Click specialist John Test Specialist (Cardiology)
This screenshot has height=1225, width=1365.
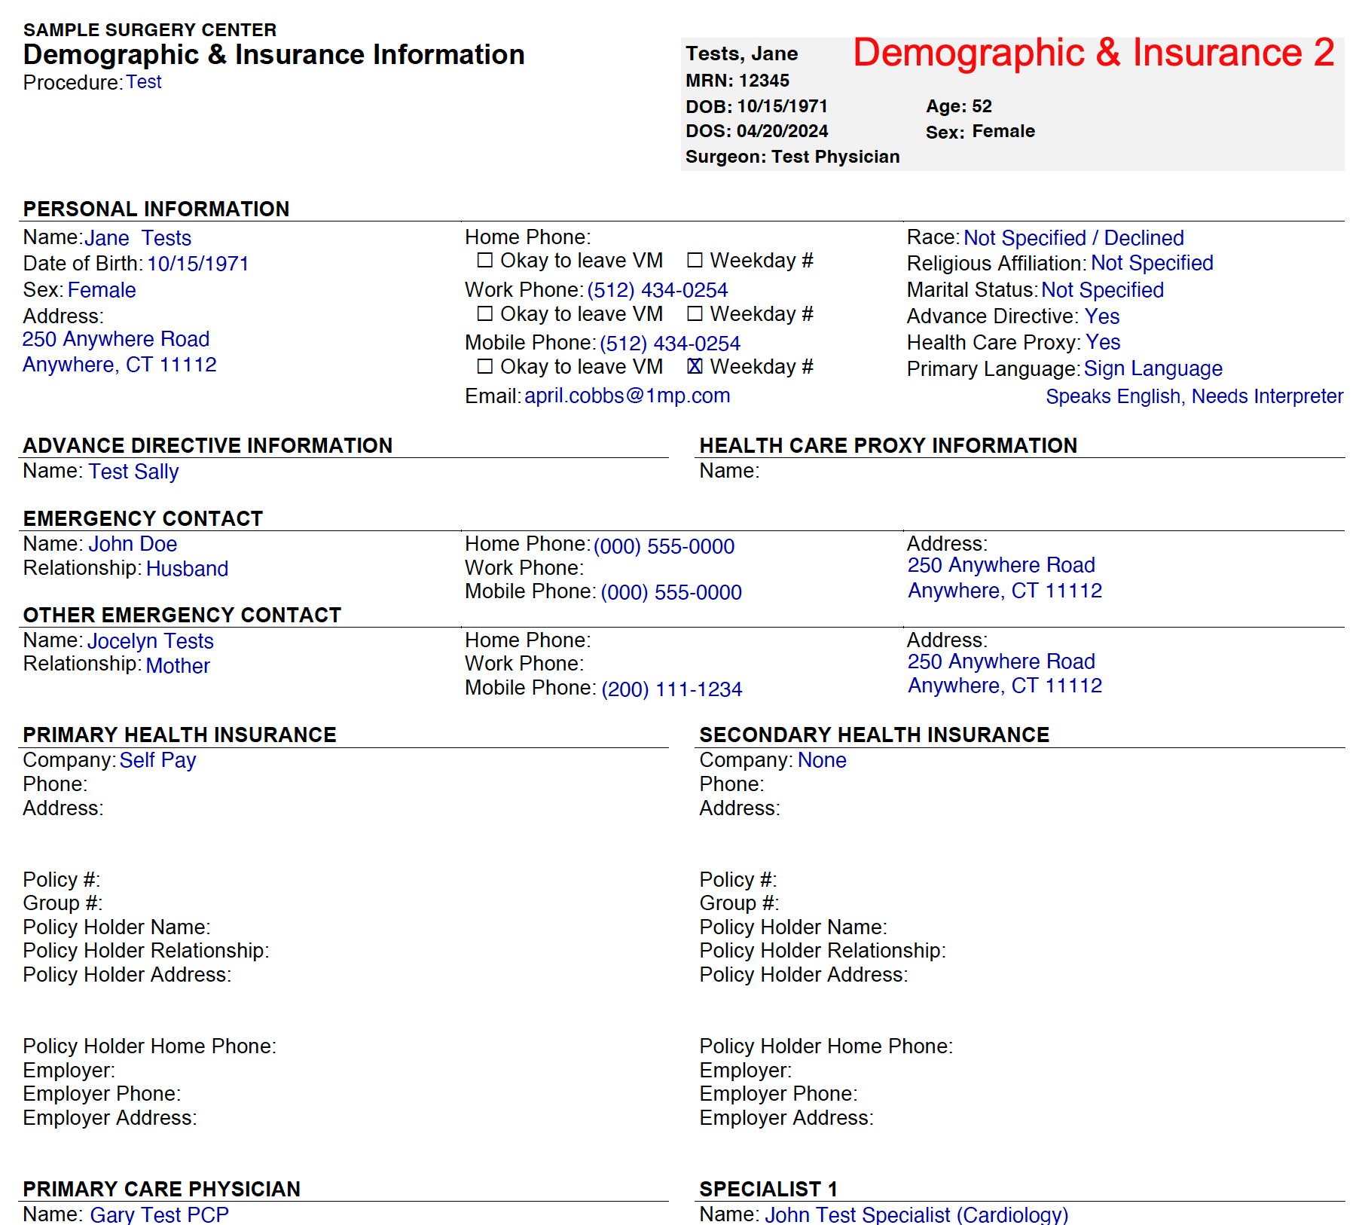click(x=917, y=1214)
